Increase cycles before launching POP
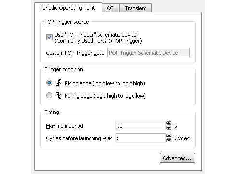 tap(169, 136)
